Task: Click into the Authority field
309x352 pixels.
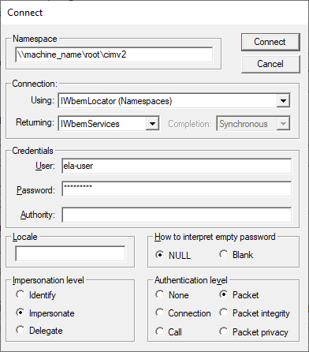Action: click(177, 215)
